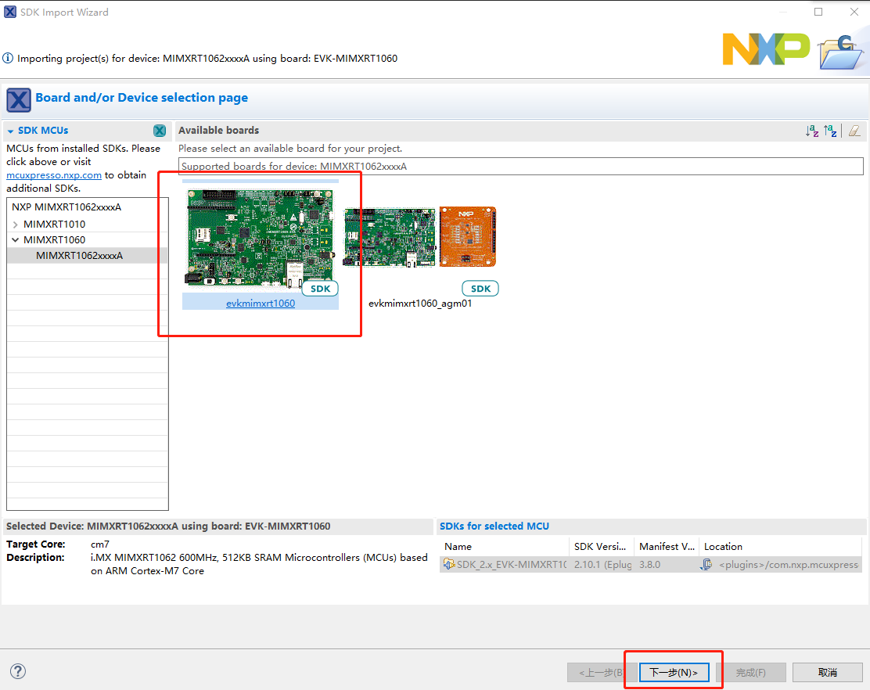Click the supported boards filter field

point(520,167)
